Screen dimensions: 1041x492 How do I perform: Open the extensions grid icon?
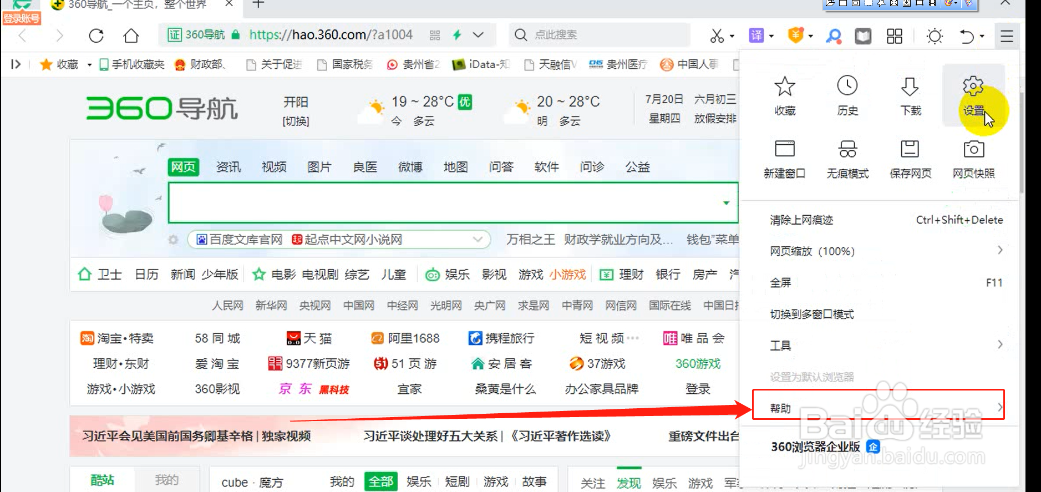click(894, 36)
